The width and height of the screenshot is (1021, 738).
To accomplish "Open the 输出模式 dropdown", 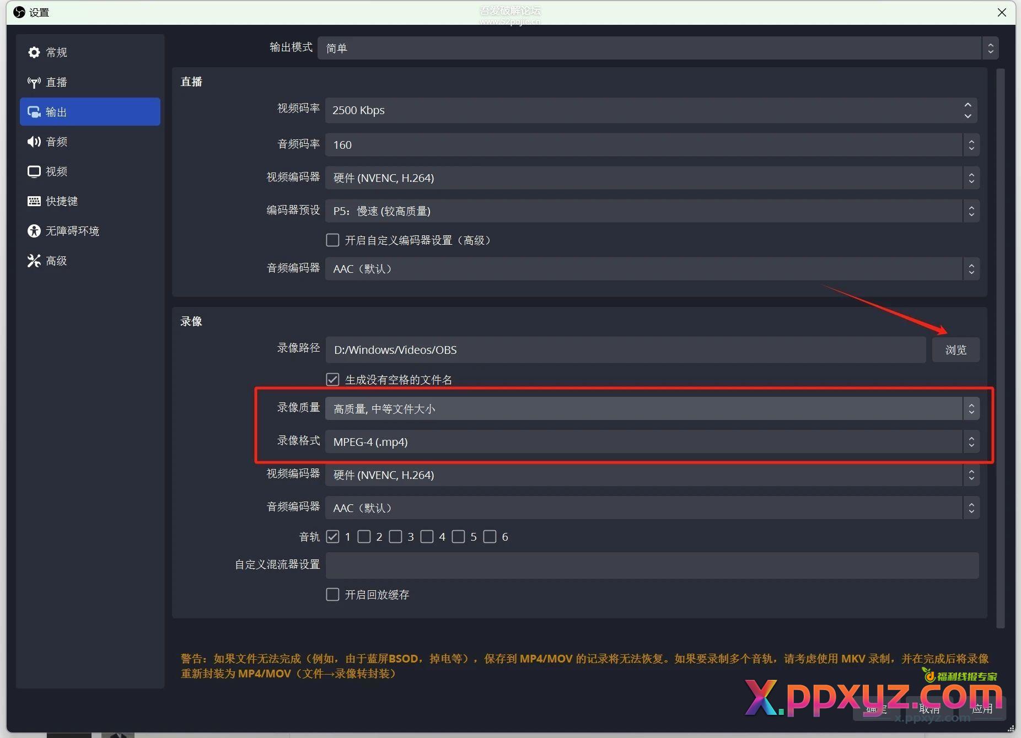I will point(658,49).
